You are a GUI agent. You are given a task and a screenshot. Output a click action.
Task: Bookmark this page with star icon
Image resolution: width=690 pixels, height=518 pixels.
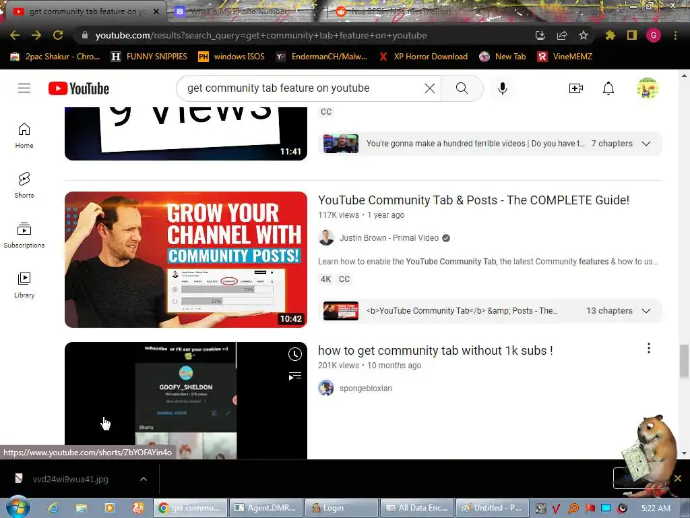(x=584, y=35)
